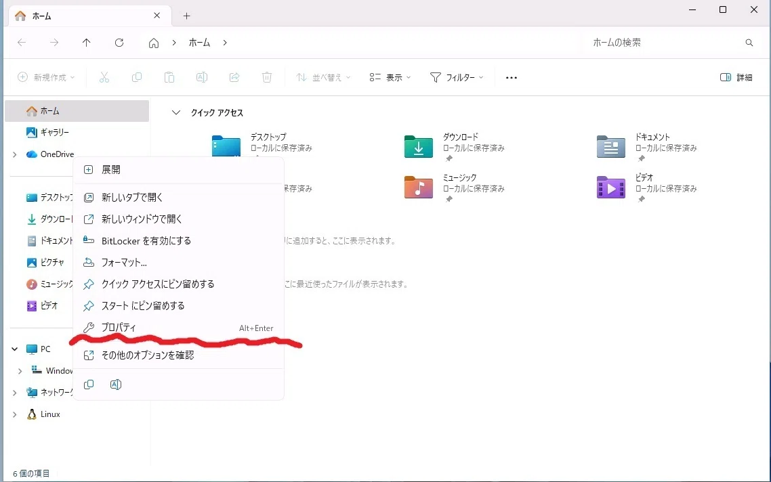Expand the Linux tree node
Screen dimensions: 771x482
[15, 414]
